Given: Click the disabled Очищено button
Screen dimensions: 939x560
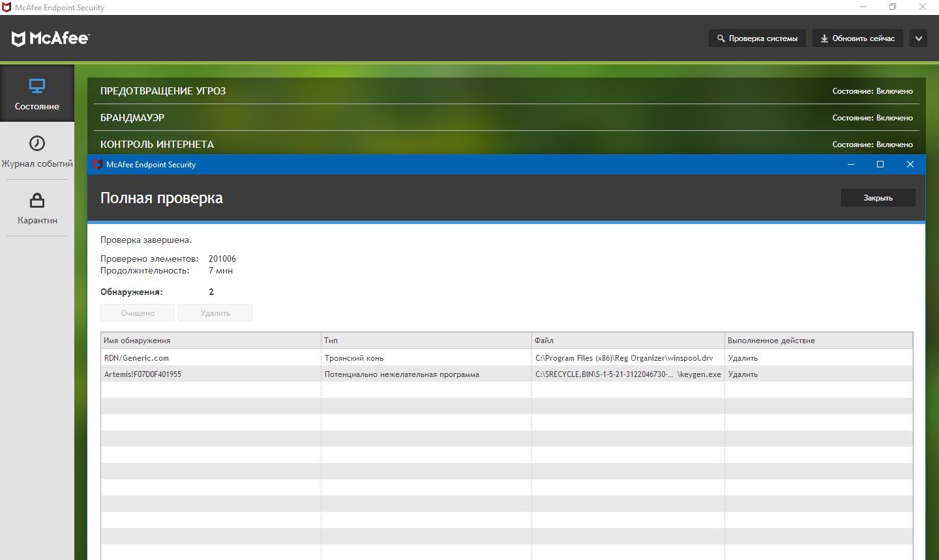Looking at the screenshot, I should point(138,313).
